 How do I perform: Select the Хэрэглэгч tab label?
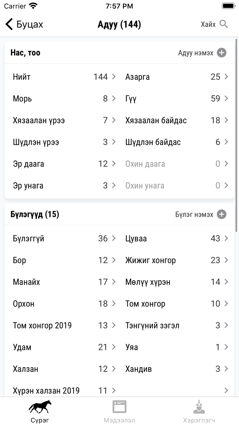pyautogui.click(x=199, y=420)
